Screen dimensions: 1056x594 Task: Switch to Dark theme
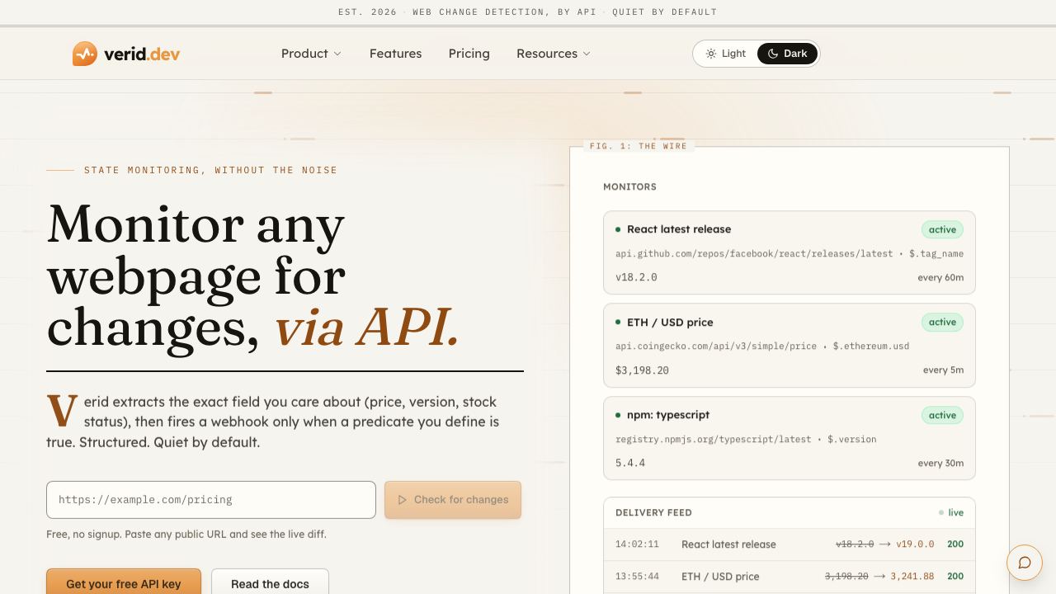tap(788, 54)
